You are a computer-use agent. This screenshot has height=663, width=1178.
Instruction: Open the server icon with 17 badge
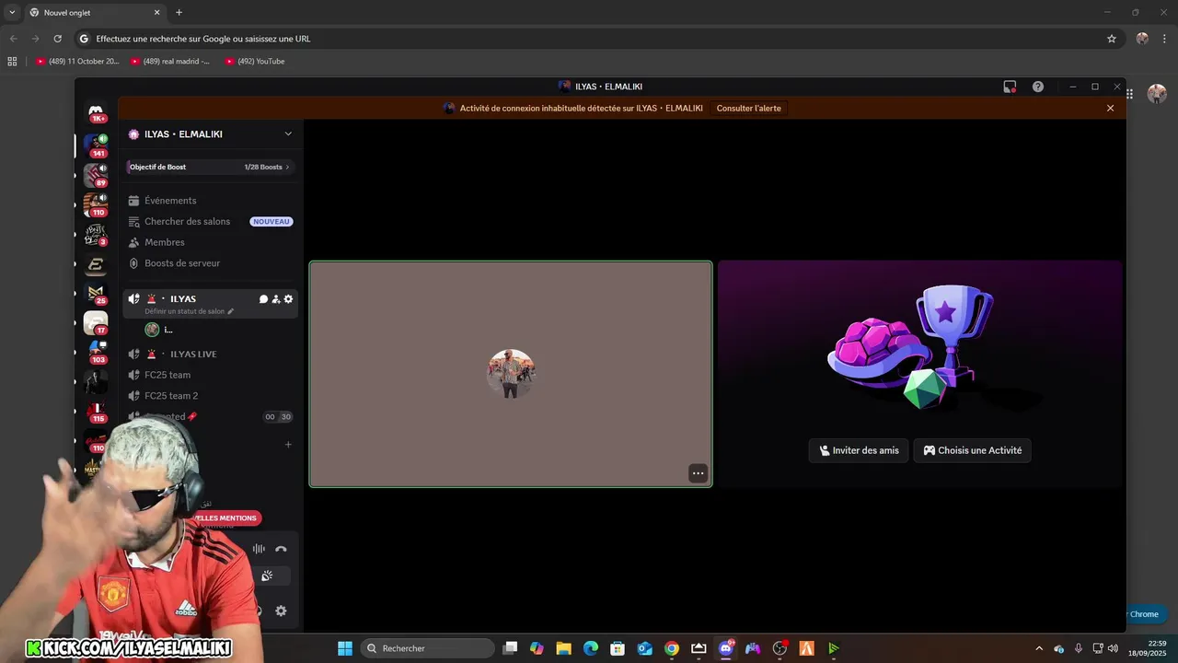point(96,323)
